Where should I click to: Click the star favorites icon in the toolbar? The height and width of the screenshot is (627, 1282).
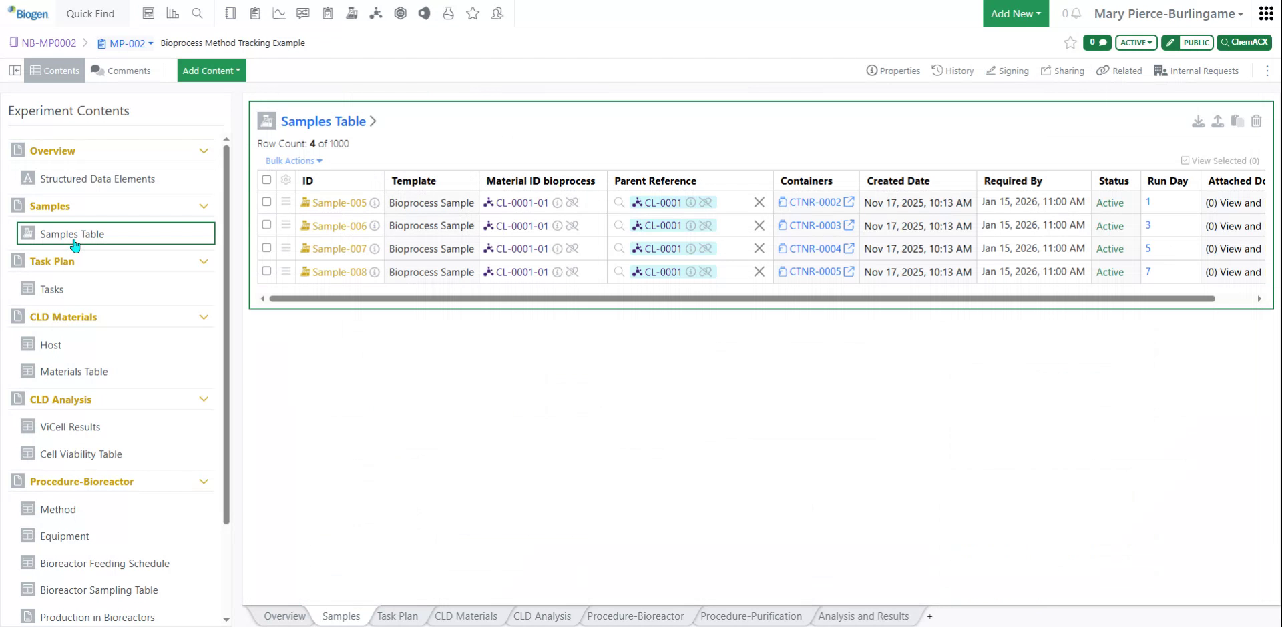point(473,13)
